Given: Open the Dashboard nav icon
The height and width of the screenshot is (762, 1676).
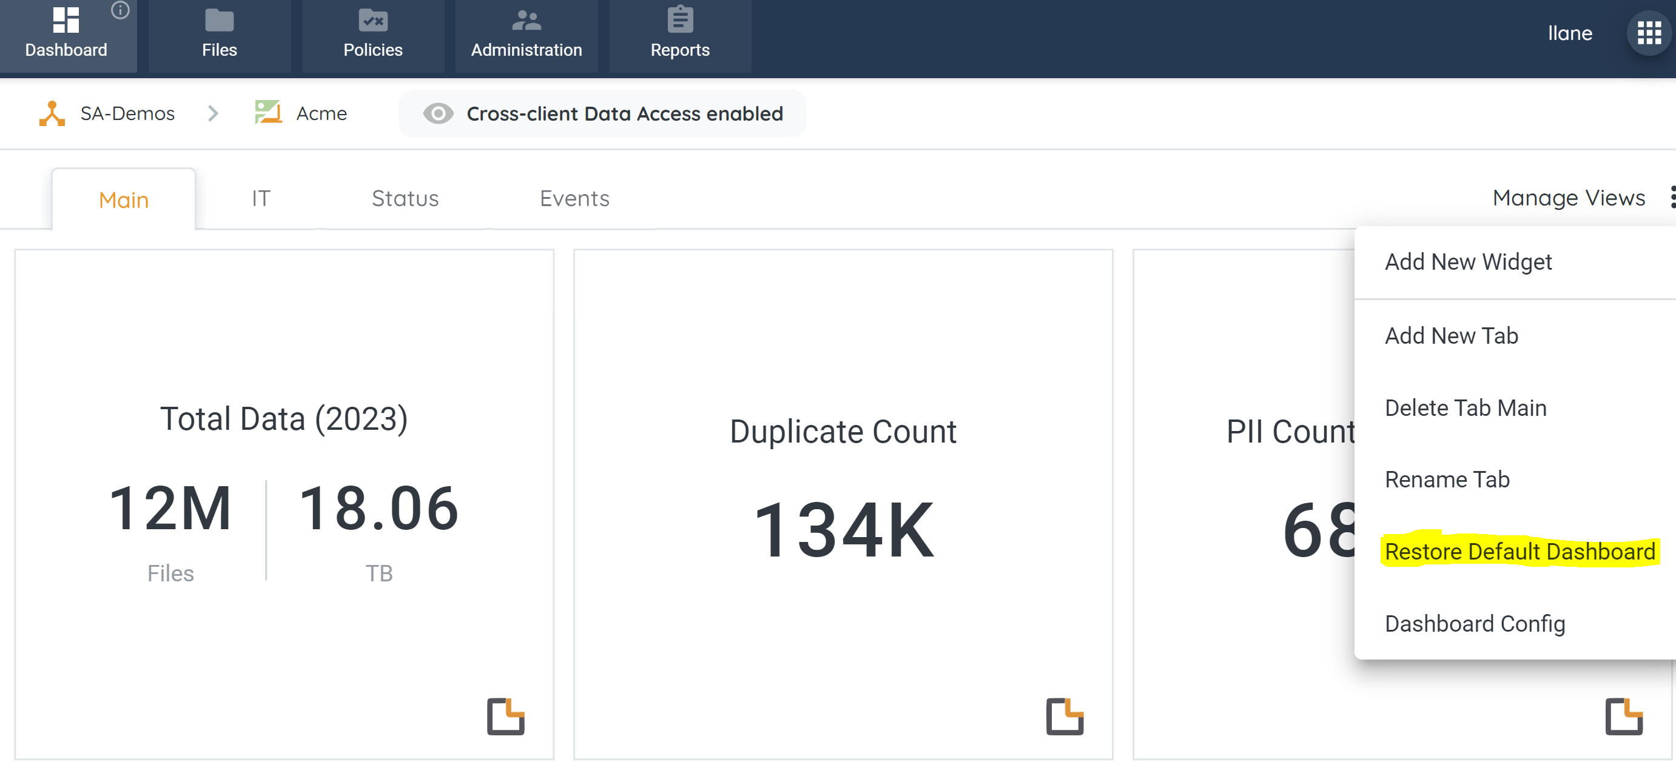Looking at the screenshot, I should [x=66, y=20].
